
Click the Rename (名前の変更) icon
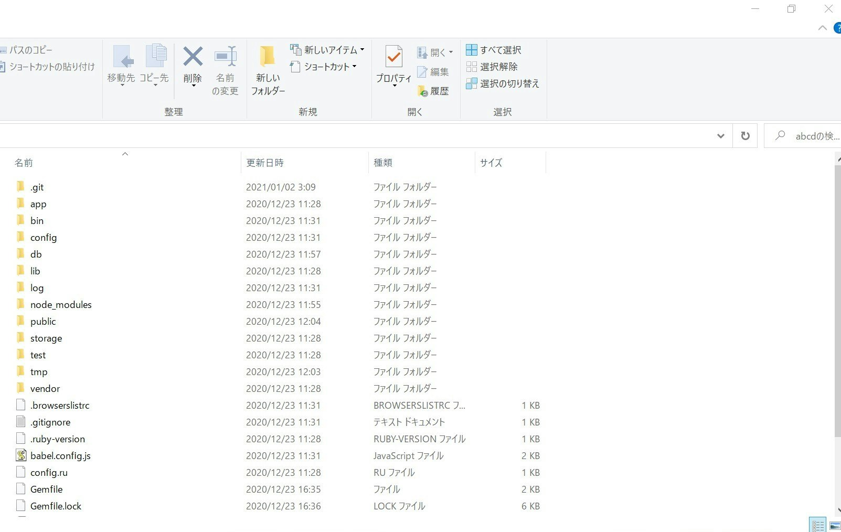tap(226, 57)
